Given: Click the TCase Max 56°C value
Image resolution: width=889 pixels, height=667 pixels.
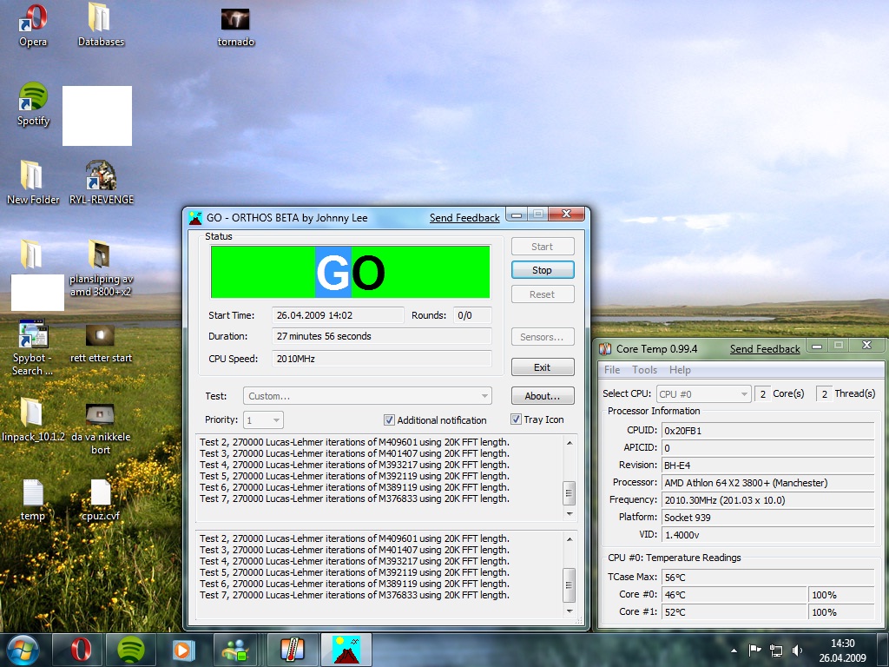Looking at the screenshot, I should pyautogui.click(x=767, y=578).
